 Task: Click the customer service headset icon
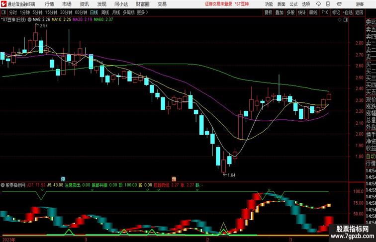coord(318,4)
